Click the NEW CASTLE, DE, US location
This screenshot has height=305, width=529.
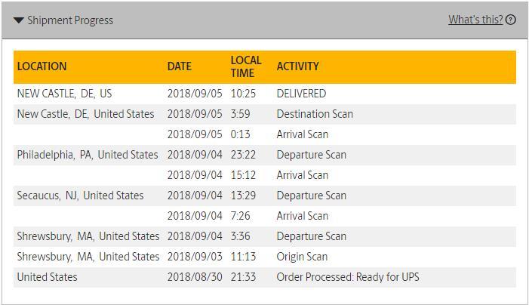pyautogui.click(x=64, y=94)
